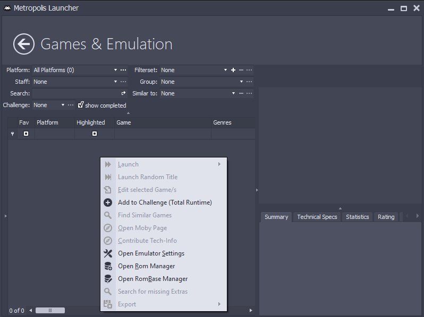Click the filter row pin icon
Image resolution: width=424 pixels, height=317 pixels.
click(x=12, y=134)
